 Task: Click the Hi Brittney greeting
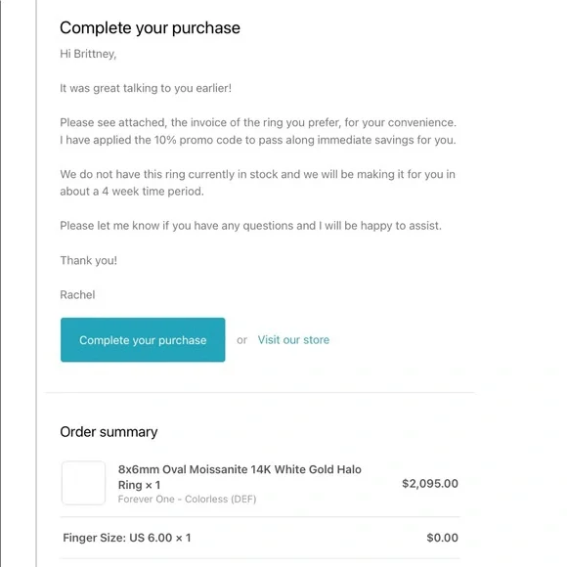pos(88,54)
